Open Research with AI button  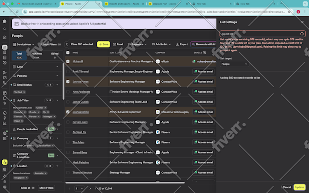pyautogui.click(x=204, y=45)
